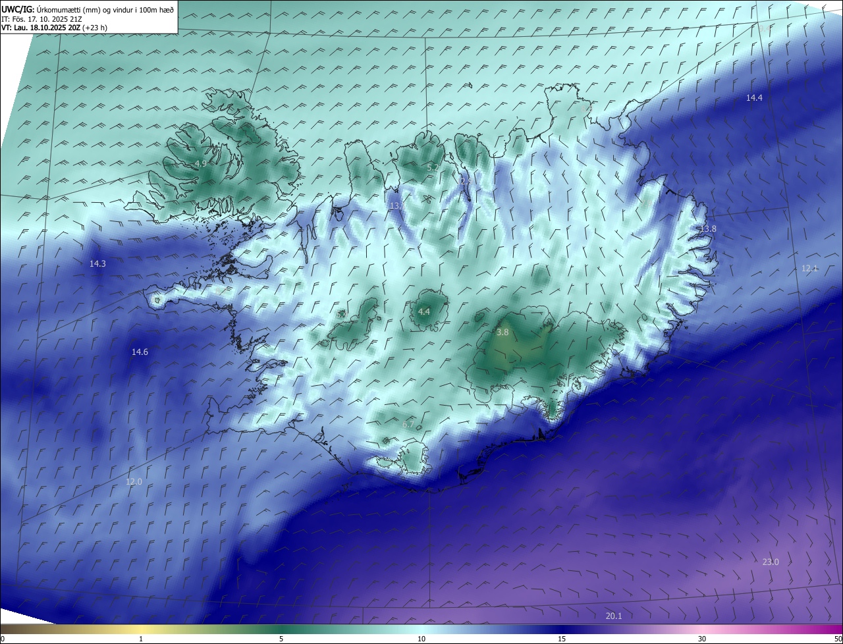Click the 12.0 value in the southwest ocean

134,482
